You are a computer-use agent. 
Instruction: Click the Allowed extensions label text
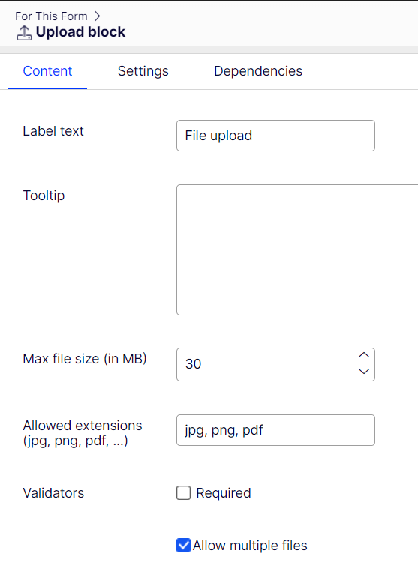(83, 433)
